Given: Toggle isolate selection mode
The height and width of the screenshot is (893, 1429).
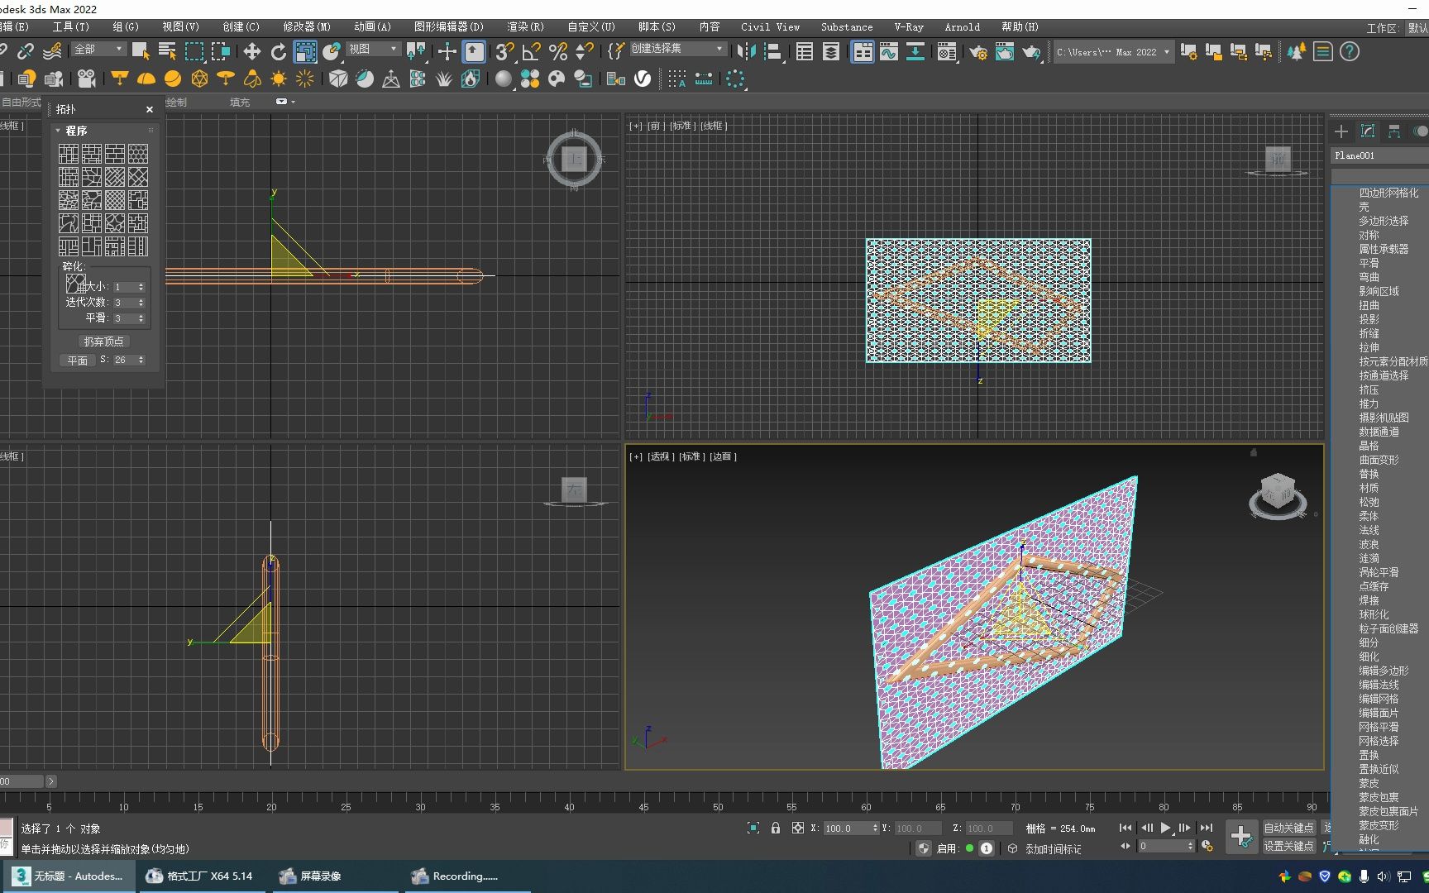Looking at the screenshot, I should point(753,828).
